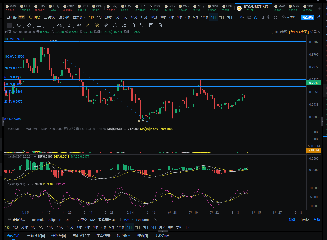Open chart settings hexagon icon
Screen dimensions: 327x240
pyautogui.click(x=269, y=17)
